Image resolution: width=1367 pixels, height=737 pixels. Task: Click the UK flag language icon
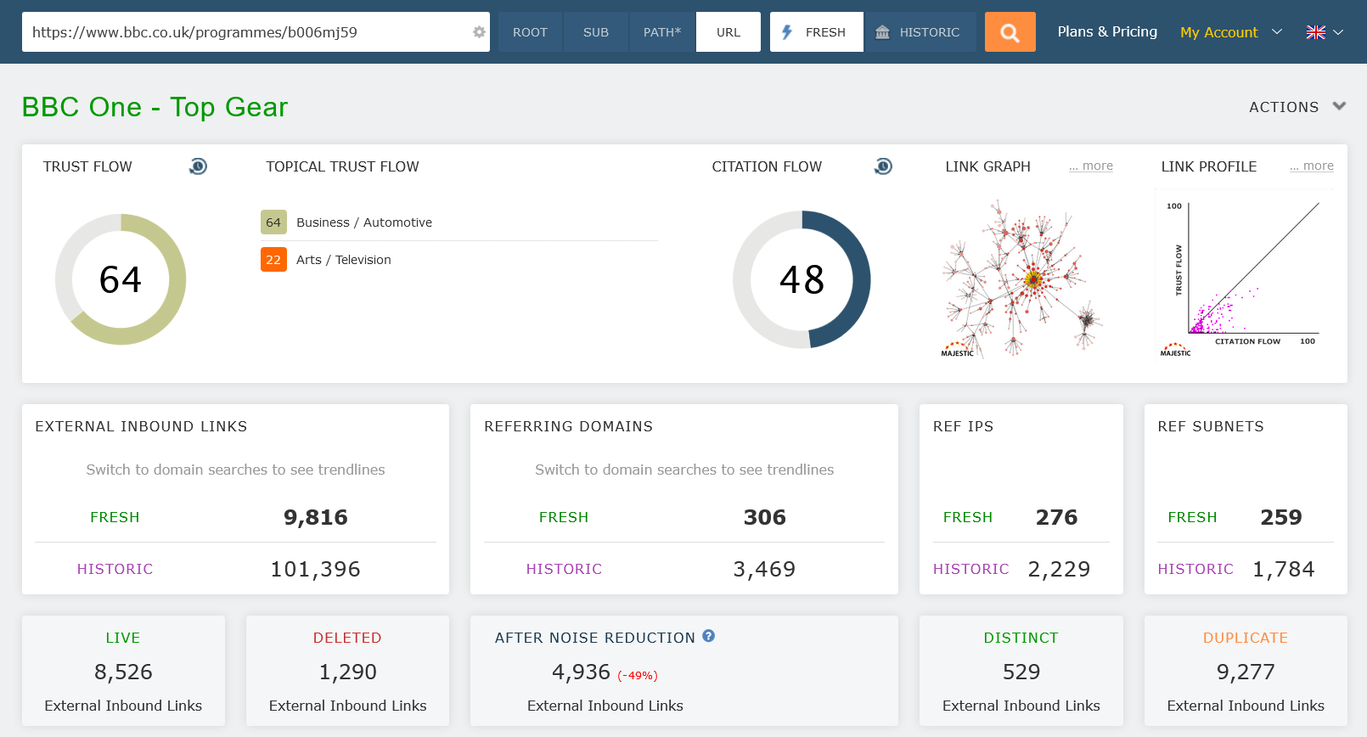[1315, 32]
